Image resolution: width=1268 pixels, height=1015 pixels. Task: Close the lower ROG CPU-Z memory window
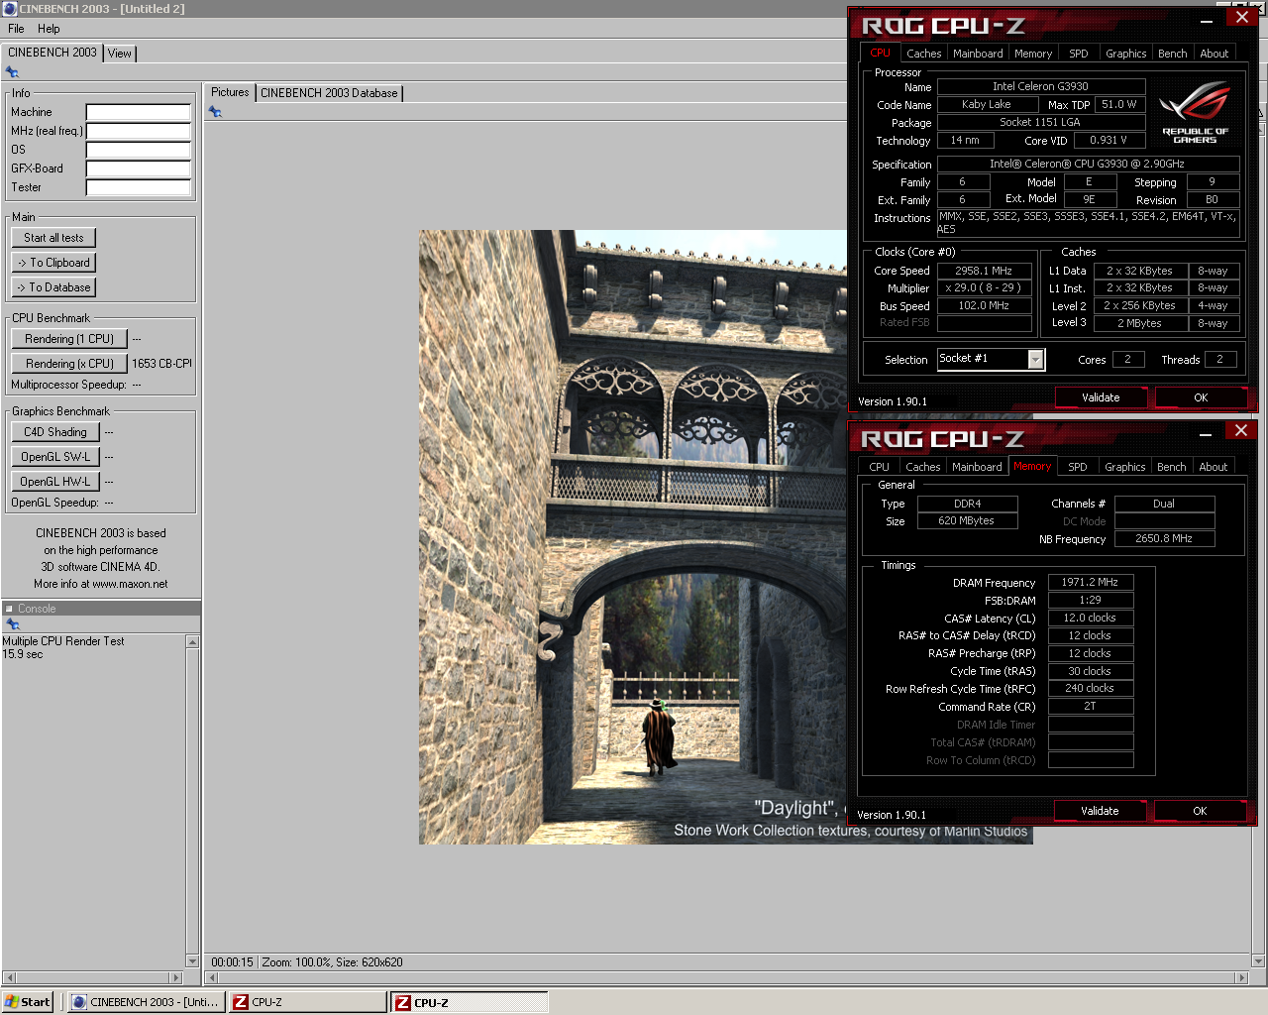click(1241, 430)
